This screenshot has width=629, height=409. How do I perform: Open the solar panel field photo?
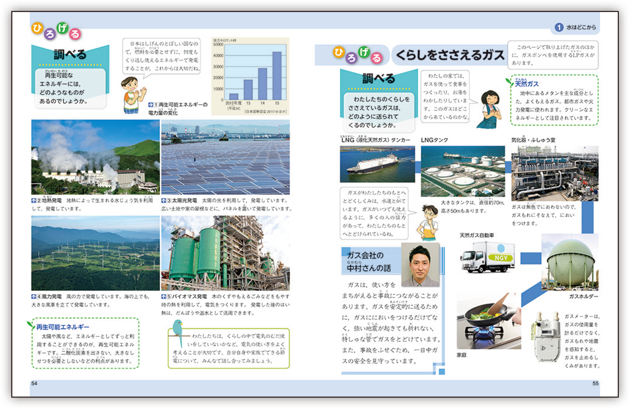pos(225,157)
